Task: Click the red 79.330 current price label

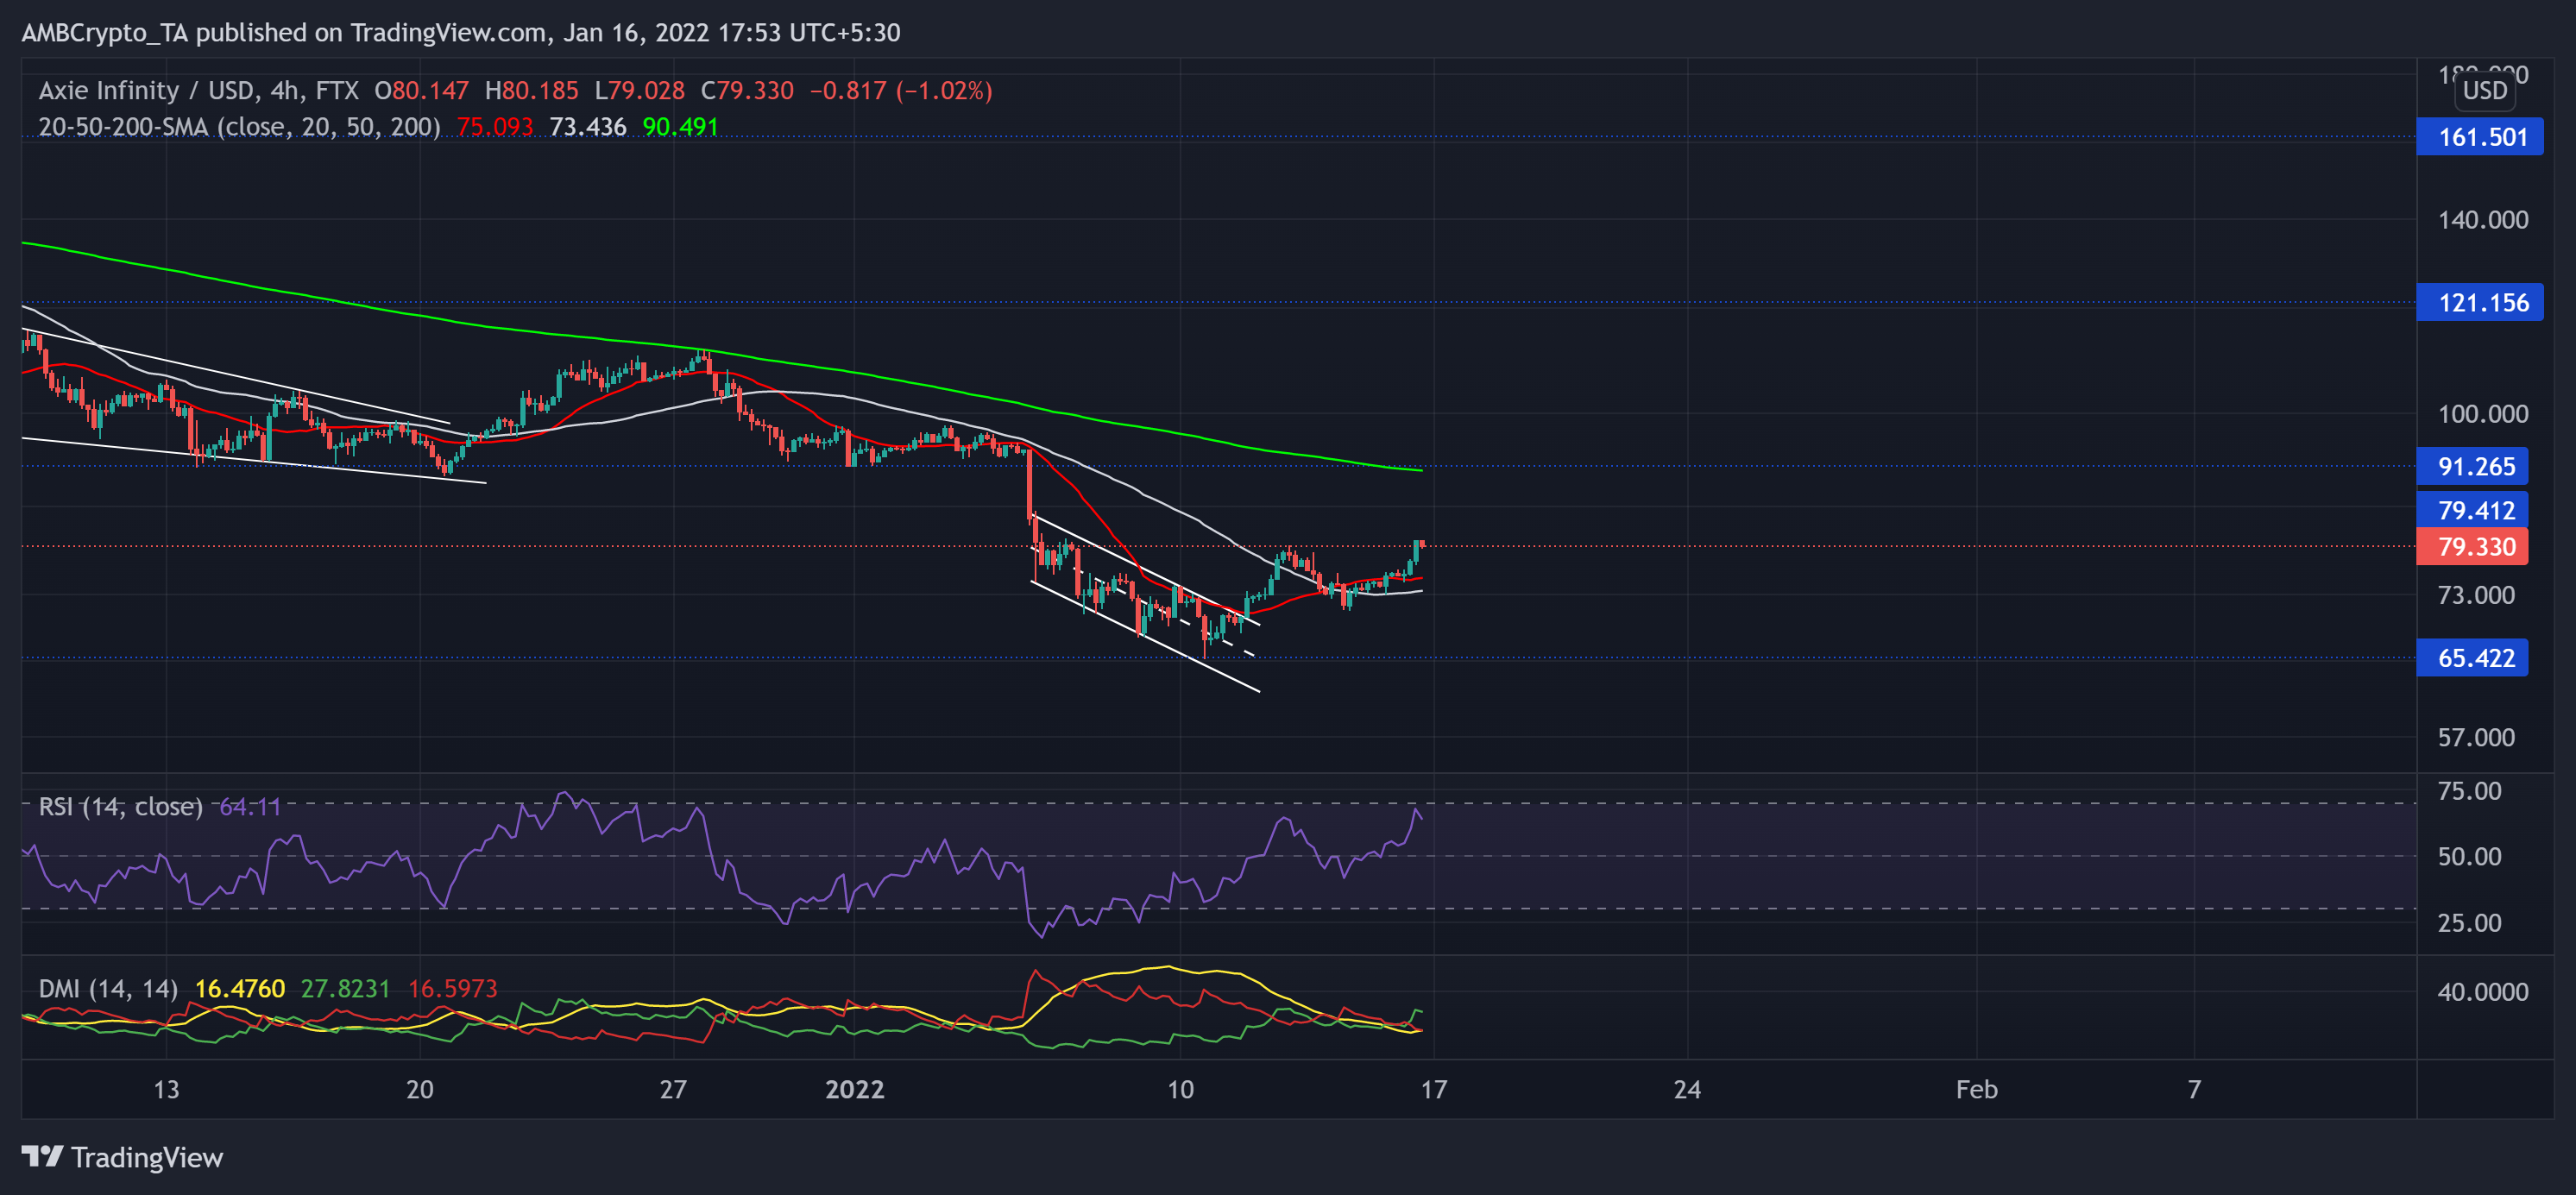Action: tap(2471, 547)
